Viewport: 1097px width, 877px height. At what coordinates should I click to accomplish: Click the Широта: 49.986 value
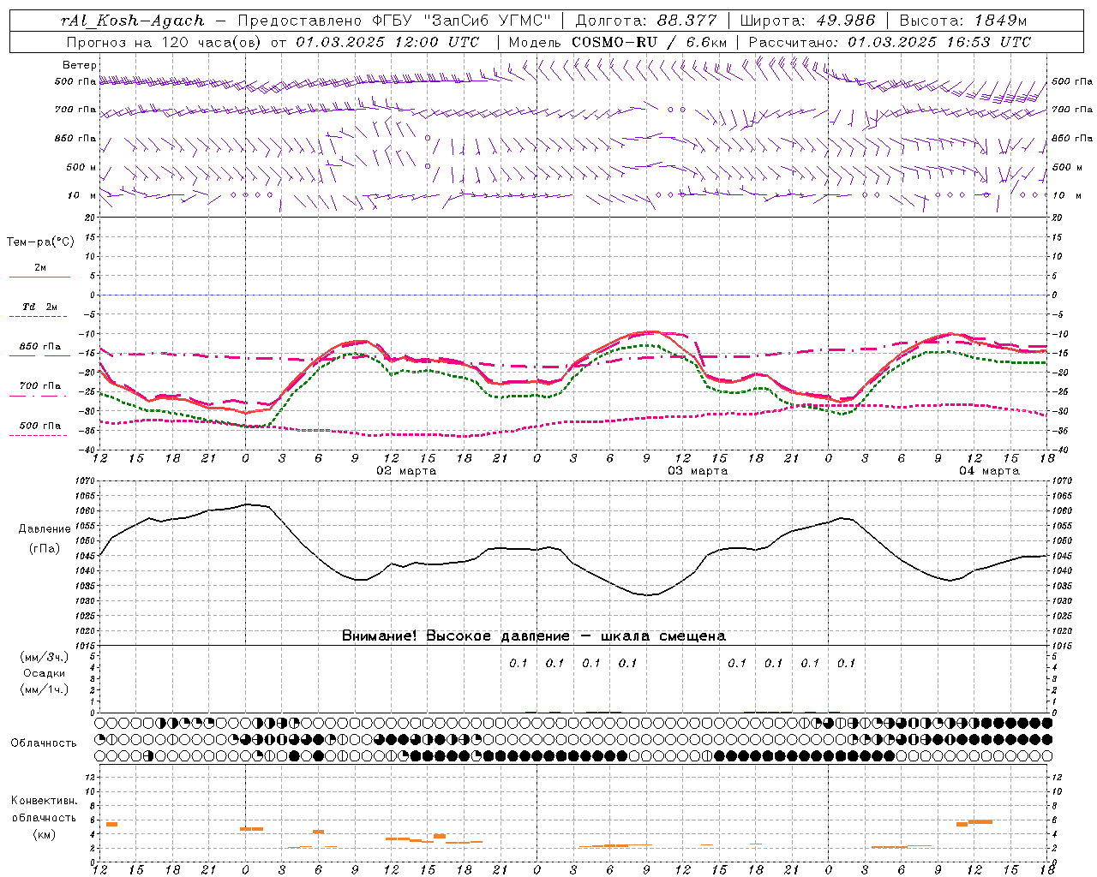coord(807,21)
